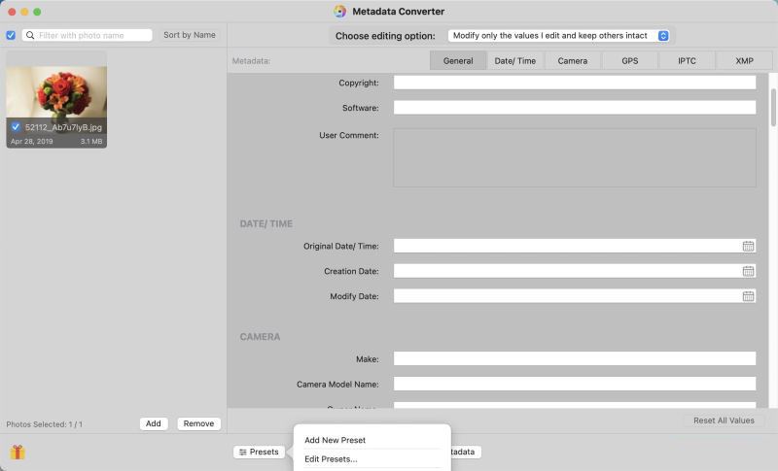Click the Creation Date field

(575, 271)
